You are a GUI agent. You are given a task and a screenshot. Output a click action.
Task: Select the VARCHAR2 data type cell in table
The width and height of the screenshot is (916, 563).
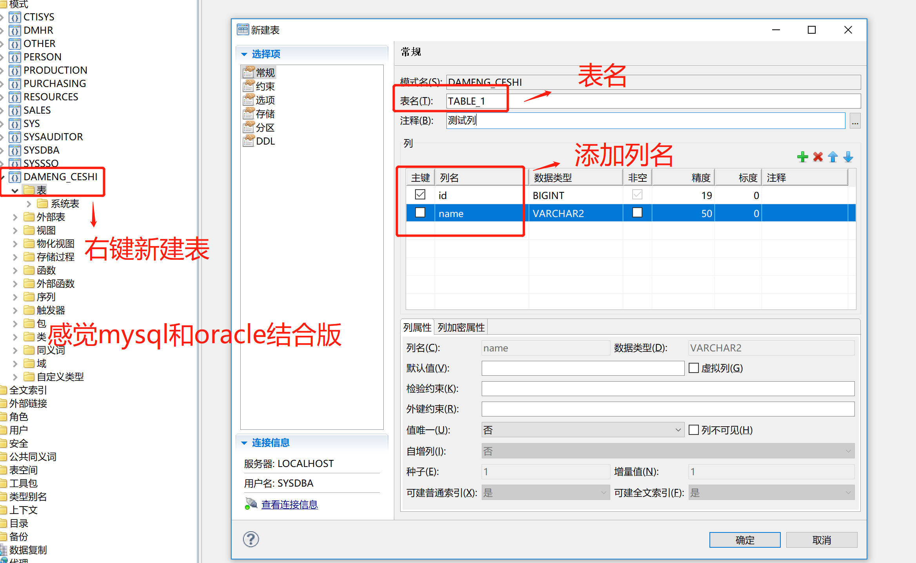pos(576,213)
